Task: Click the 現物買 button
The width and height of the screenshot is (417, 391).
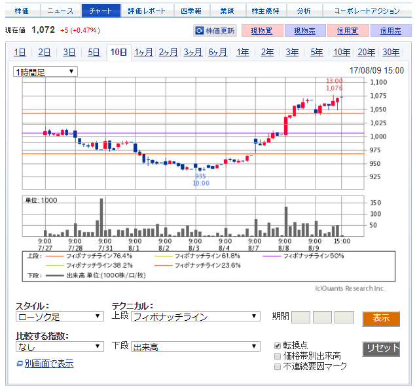Action: click(x=263, y=31)
